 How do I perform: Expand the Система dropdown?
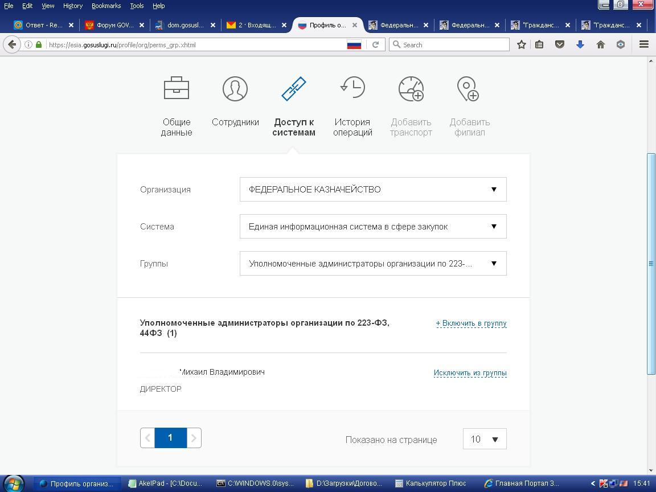373,227
